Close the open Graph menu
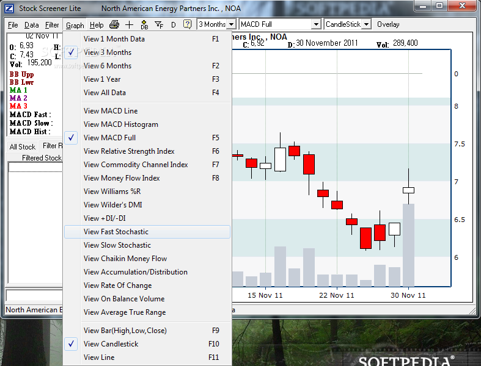Screen dimensions: 481x366 (x=75, y=26)
